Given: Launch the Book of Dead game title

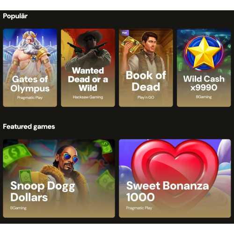Looking at the screenshot, I should (146, 81).
